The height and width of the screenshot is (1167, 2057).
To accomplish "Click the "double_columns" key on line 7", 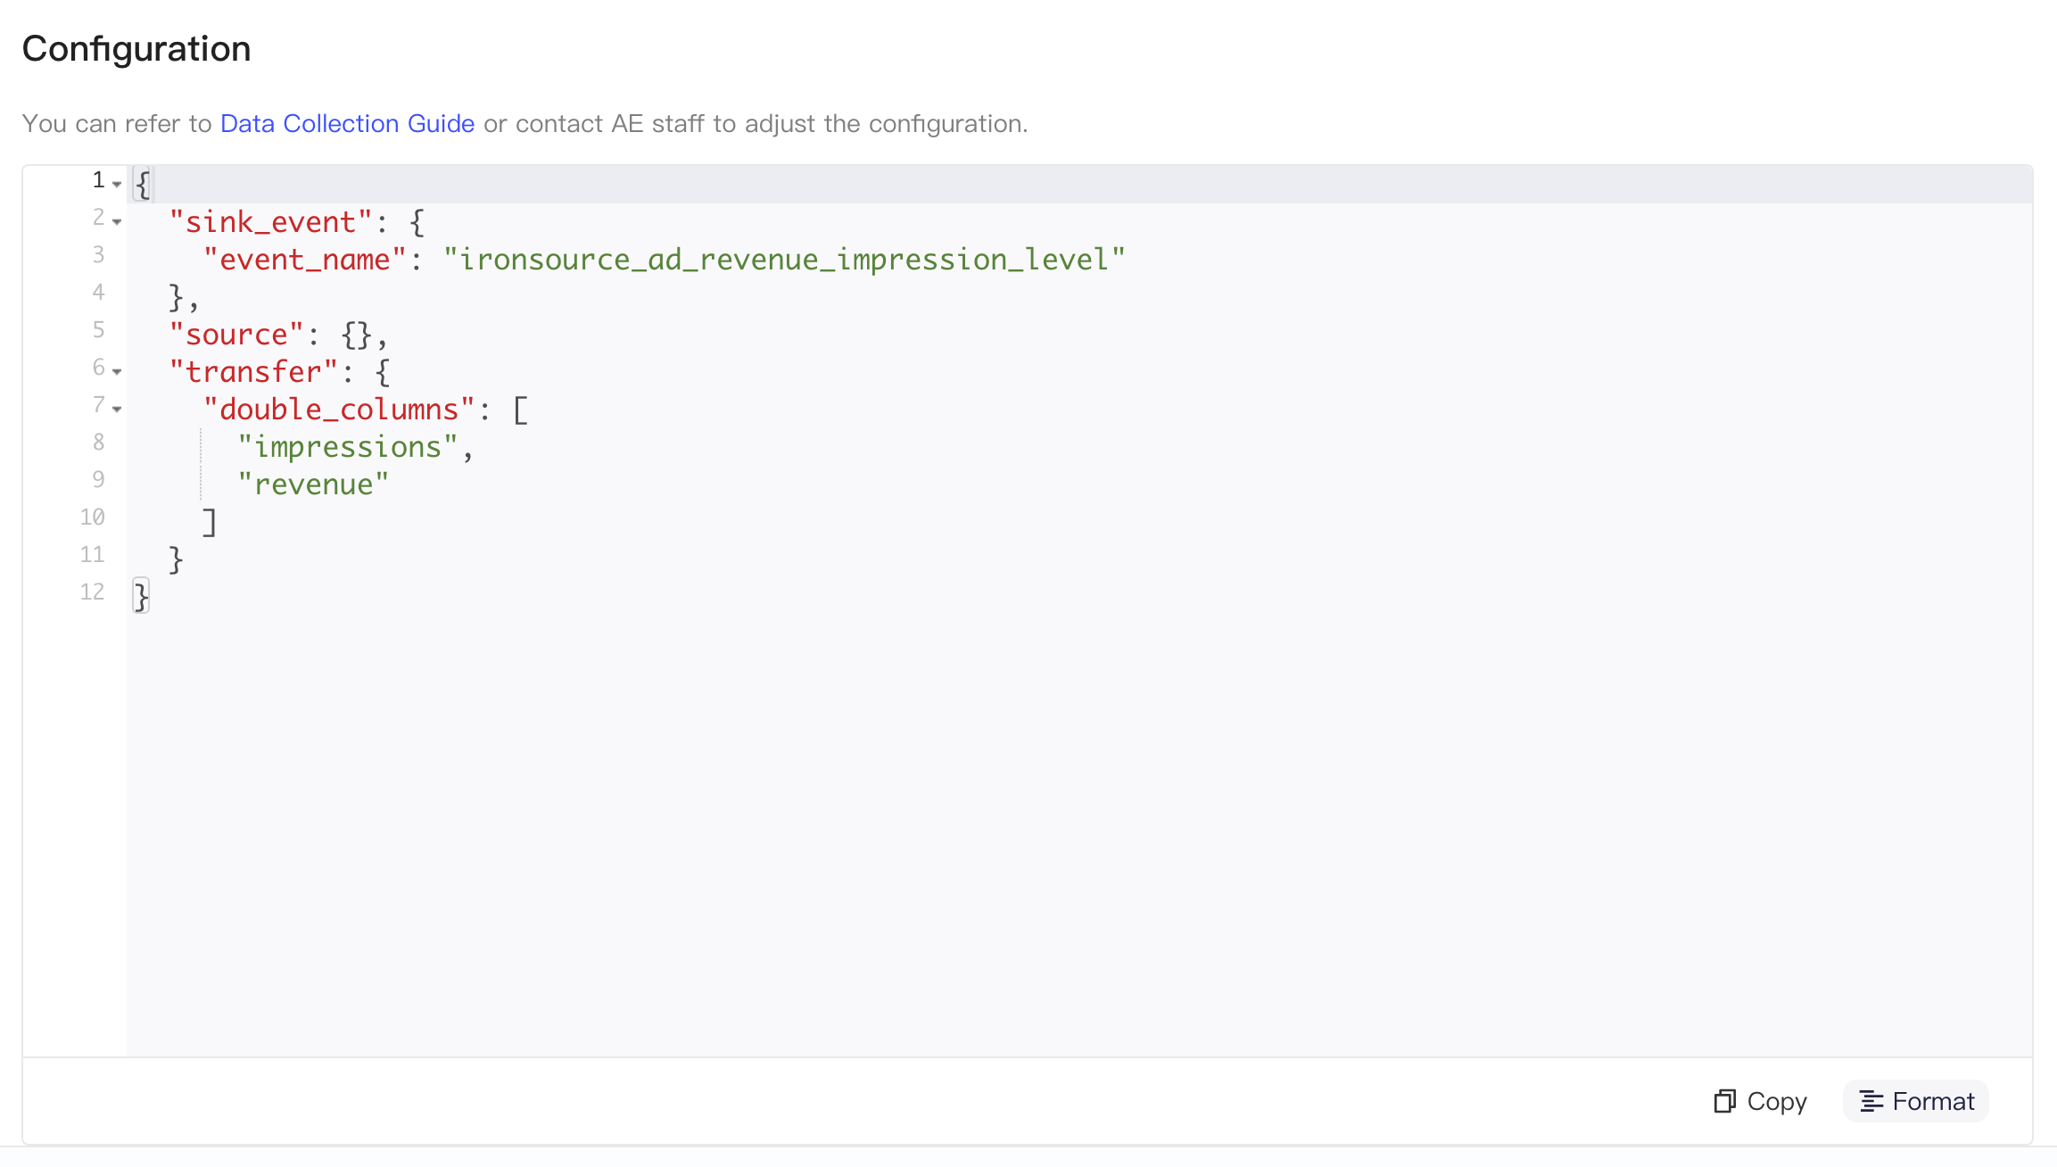I will pos(339,409).
